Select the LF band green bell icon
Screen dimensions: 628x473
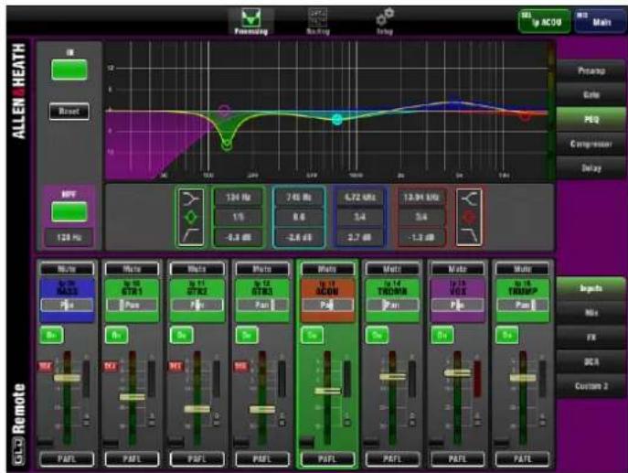tap(191, 217)
